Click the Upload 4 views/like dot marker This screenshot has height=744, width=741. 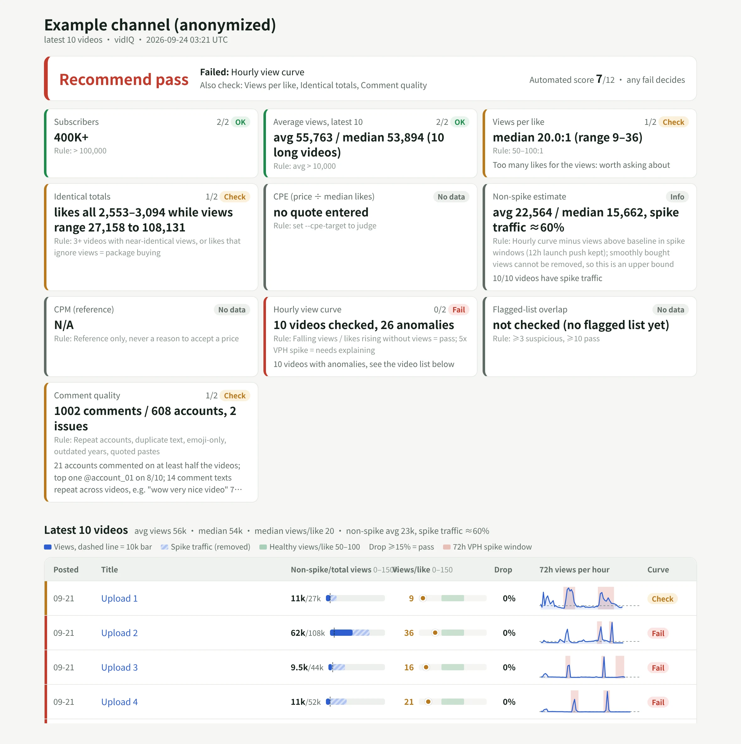click(x=428, y=702)
